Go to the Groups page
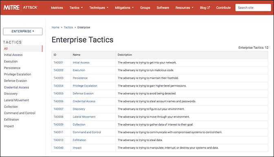 click(x=145, y=8)
